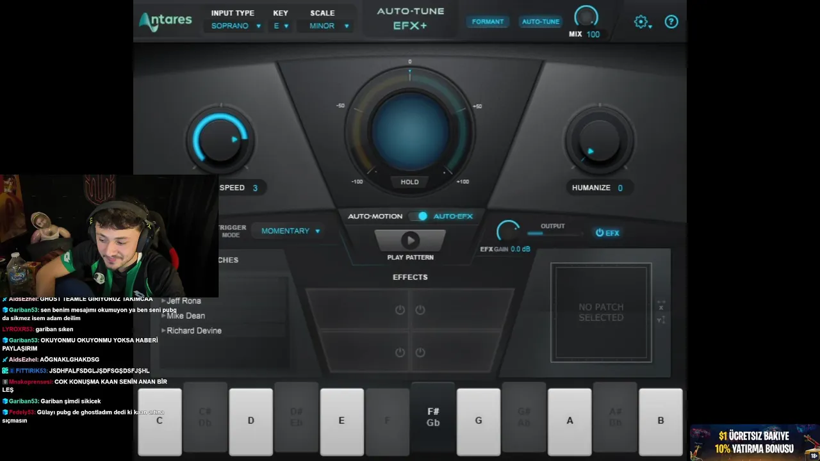Viewport: 820px width, 461px height.
Task: Open the settings gear menu
Action: click(640, 22)
